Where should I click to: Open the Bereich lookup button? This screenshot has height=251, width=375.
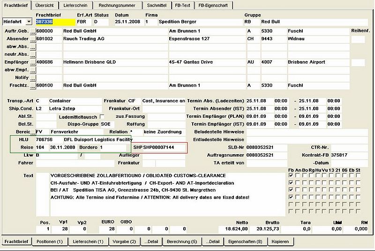pos(33,133)
